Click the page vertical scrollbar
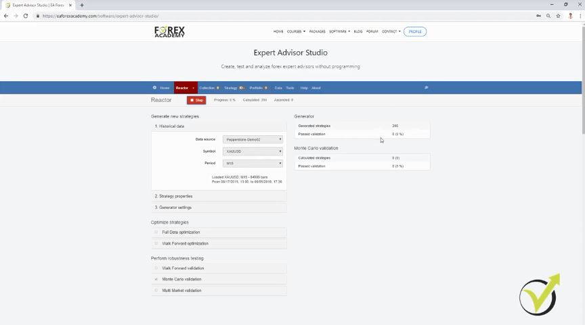The width and height of the screenshot is (585, 325). tap(583, 78)
